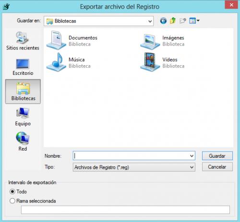
Task: Select the Imágenes library icon
Action: pyautogui.click(x=150, y=41)
